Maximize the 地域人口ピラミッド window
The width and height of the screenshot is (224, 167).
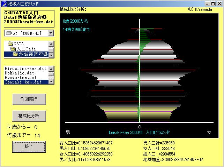point(213,4)
